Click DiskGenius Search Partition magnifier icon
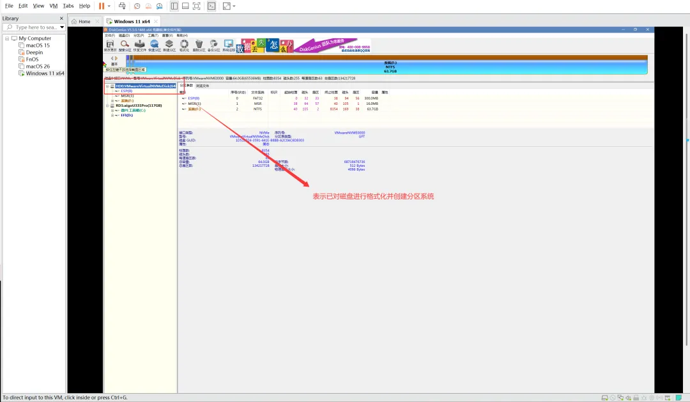Image resolution: width=690 pixels, height=402 pixels. point(125,45)
